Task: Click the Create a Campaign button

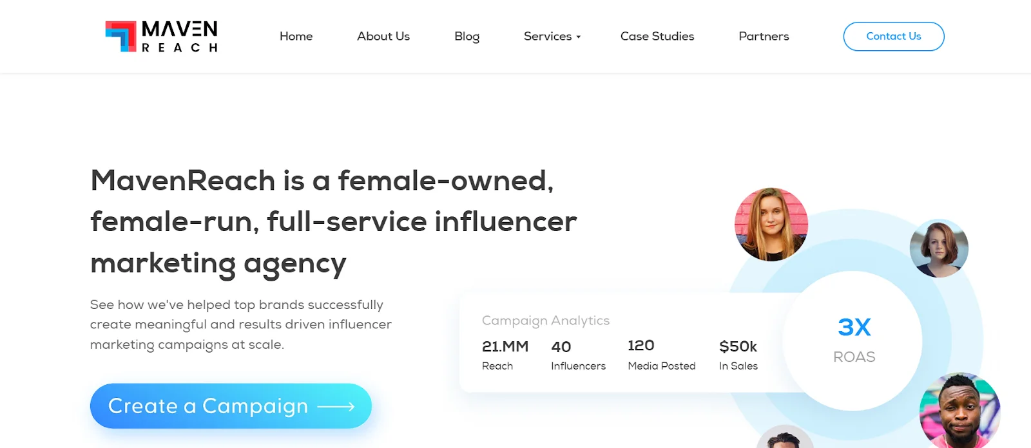Action: tap(231, 406)
